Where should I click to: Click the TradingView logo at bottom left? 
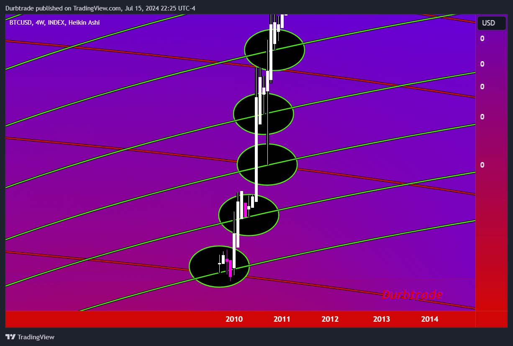(x=30, y=337)
